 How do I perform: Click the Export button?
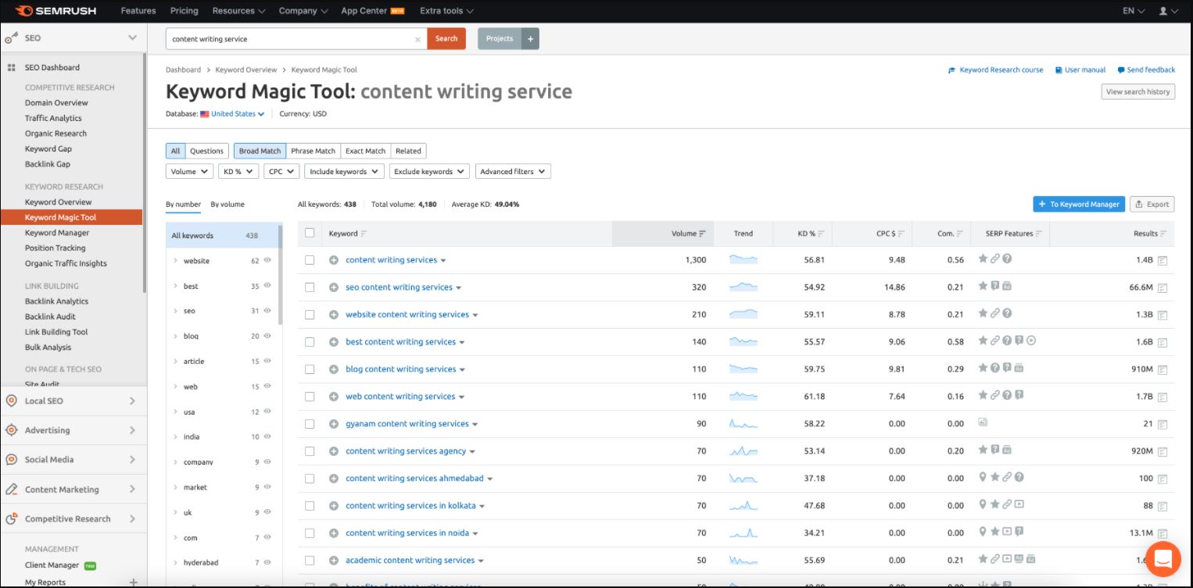(x=1152, y=204)
